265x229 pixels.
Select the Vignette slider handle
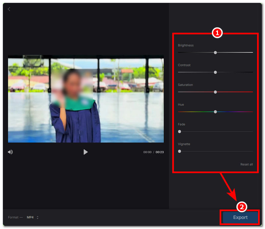[180, 151]
